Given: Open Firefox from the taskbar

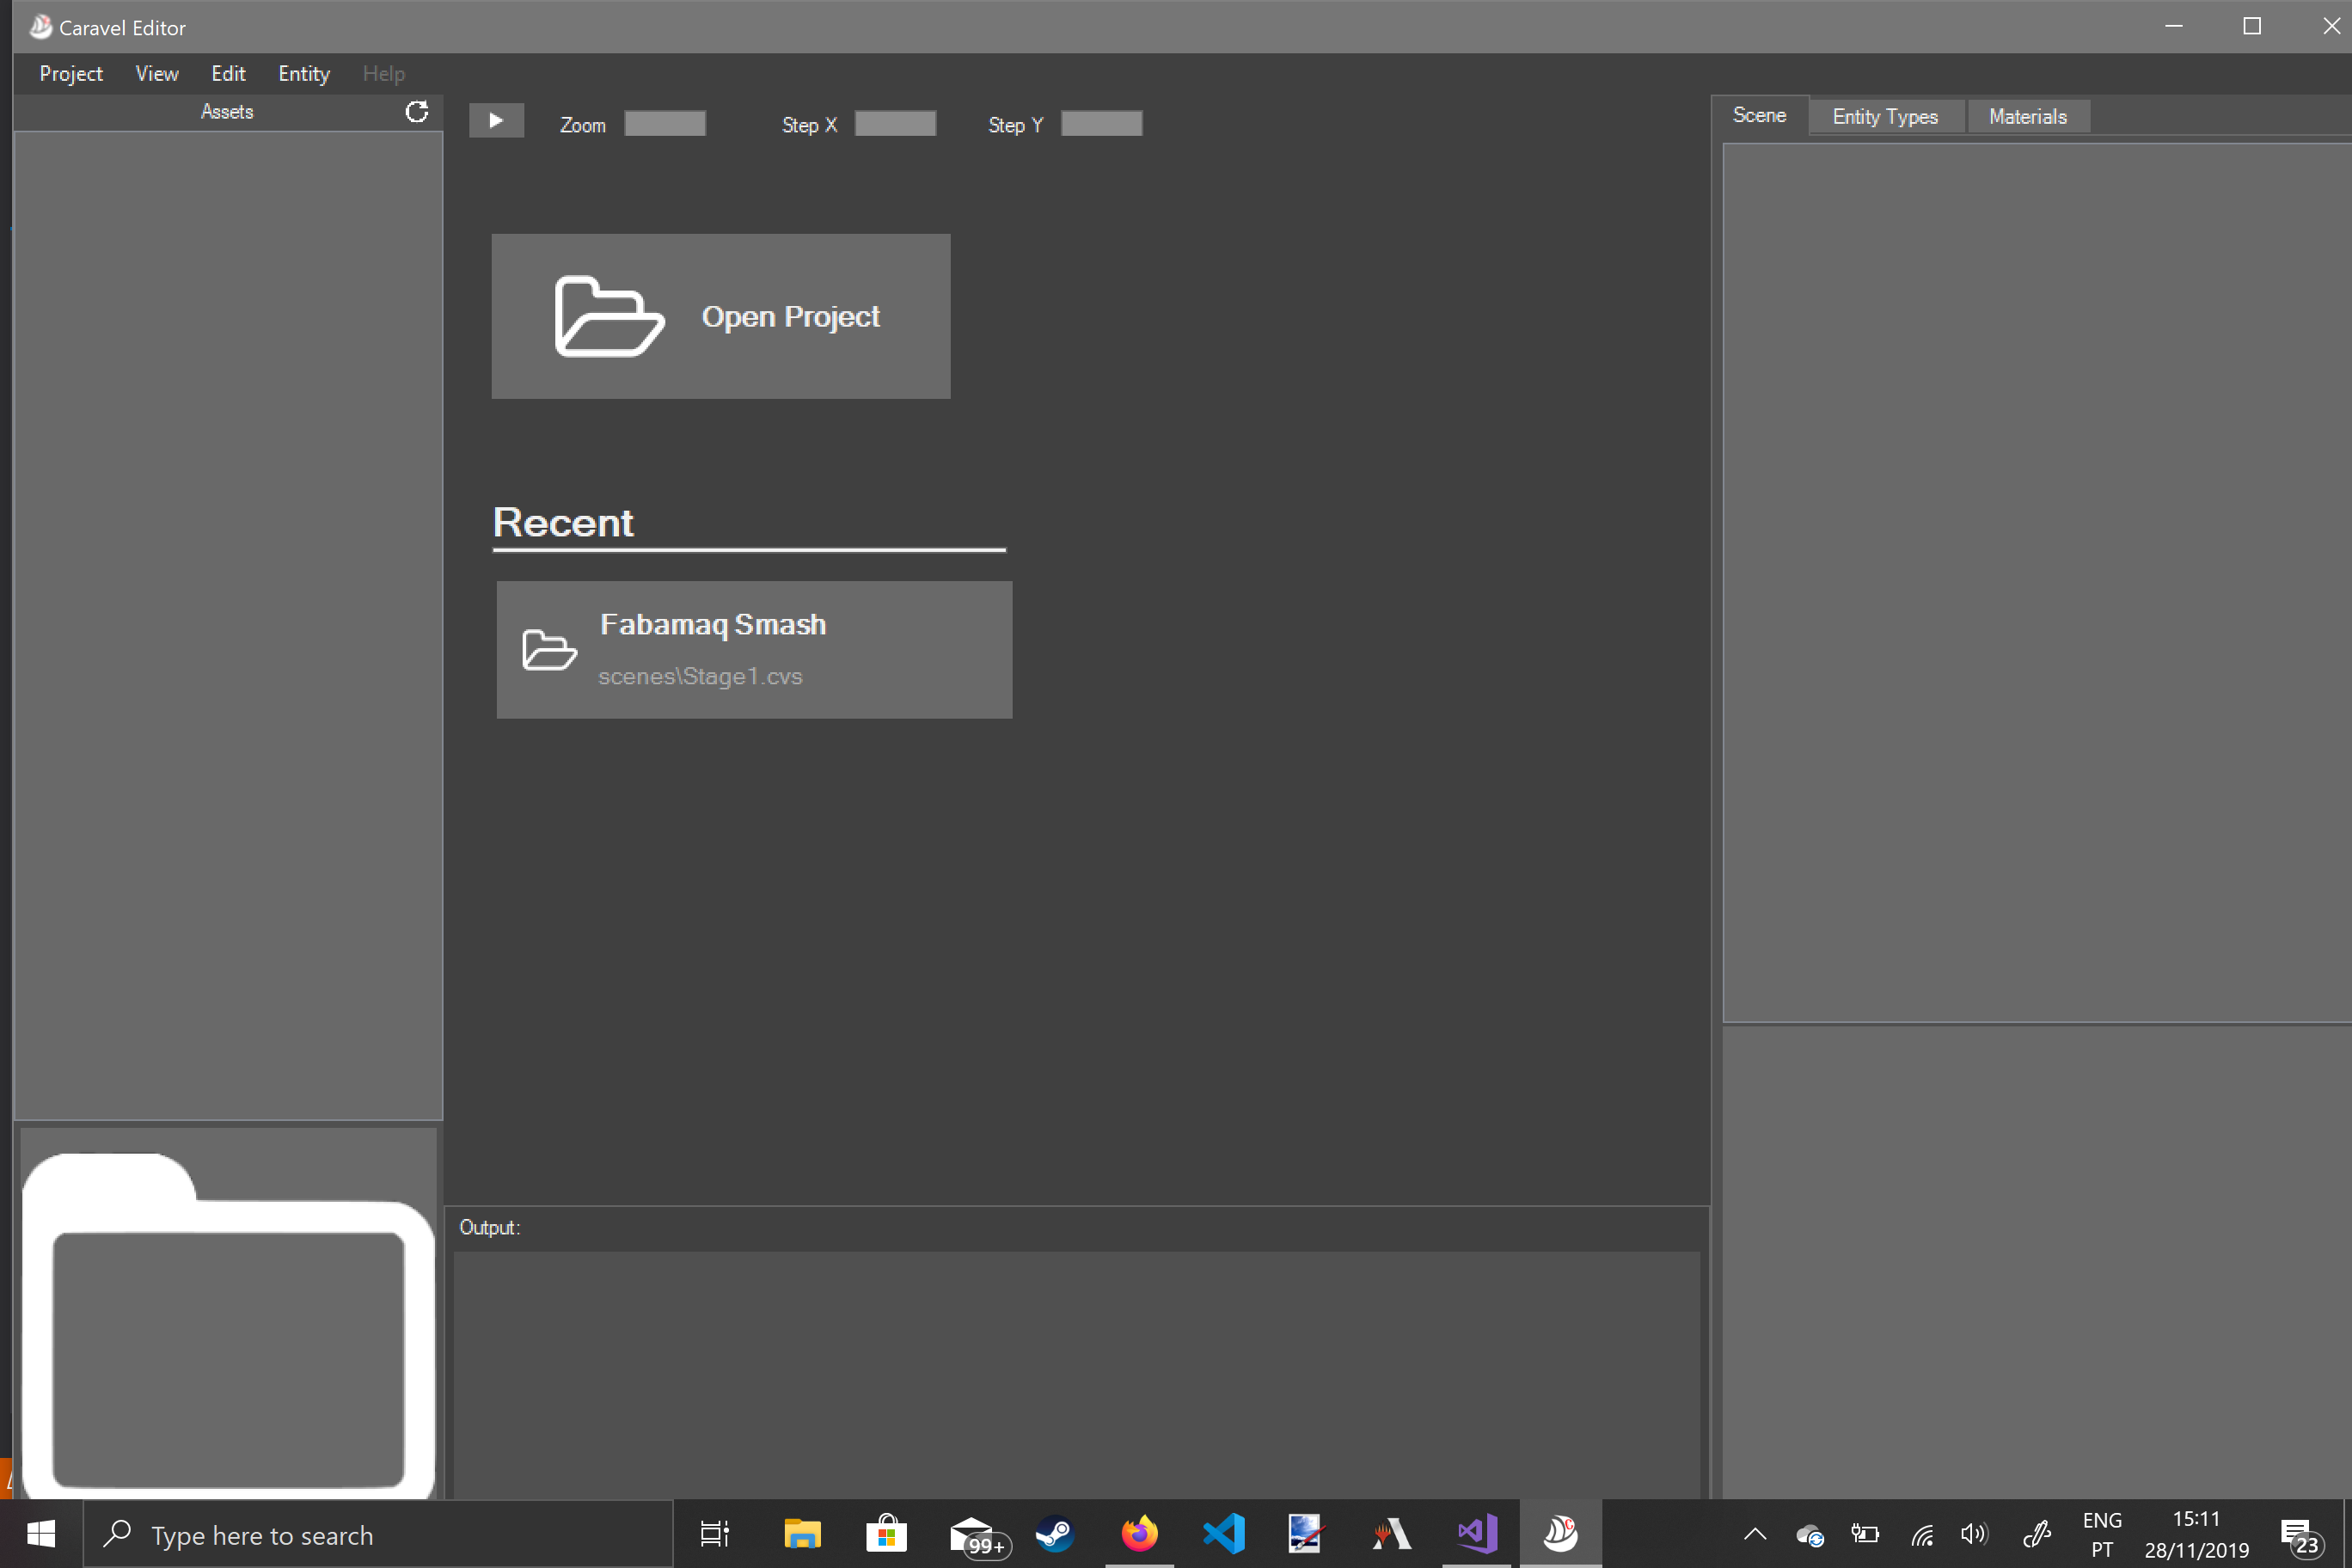Looking at the screenshot, I should point(1139,1534).
